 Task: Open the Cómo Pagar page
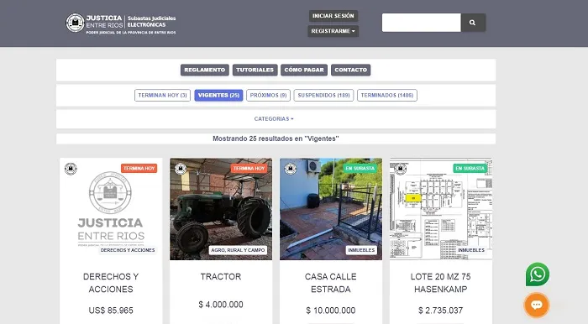tap(304, 70)
